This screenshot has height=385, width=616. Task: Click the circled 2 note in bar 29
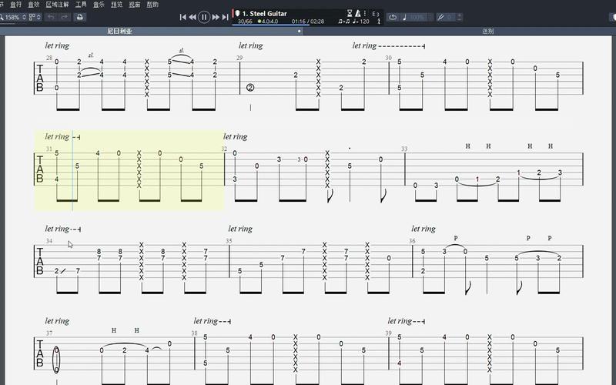pyautogui.click(x=250, y=88)
